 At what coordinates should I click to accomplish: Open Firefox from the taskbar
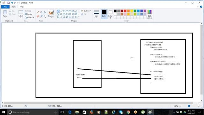(x=91, y=112)
